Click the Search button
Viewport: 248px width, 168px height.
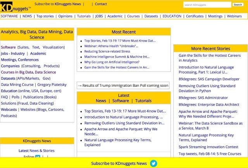pos(238,5)
